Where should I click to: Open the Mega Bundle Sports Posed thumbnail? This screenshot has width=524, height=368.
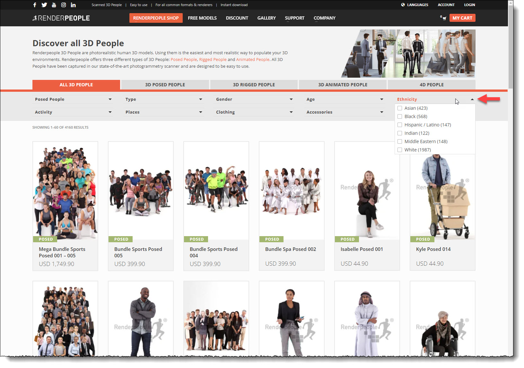pos(65,191)
